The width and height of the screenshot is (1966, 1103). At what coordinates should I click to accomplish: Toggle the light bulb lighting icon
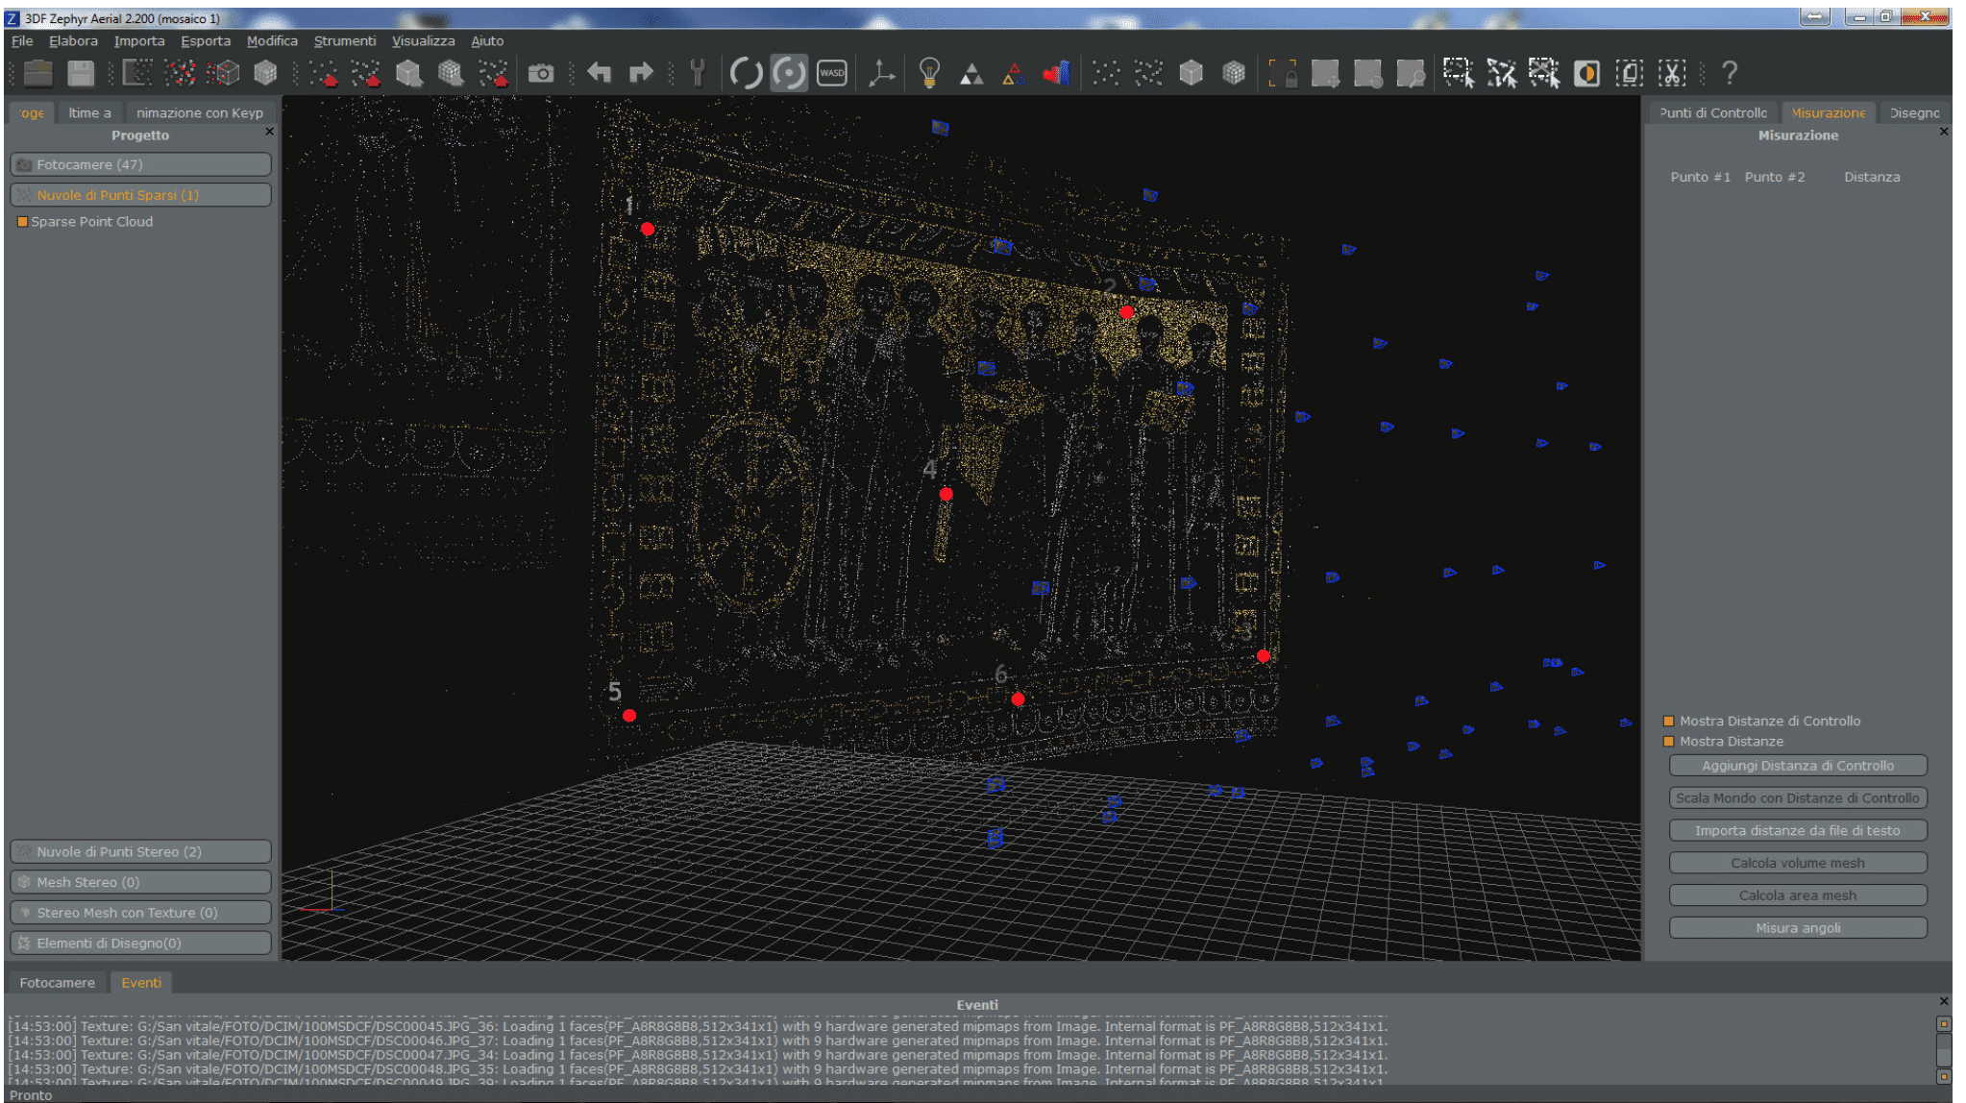(x=929, y=73)
